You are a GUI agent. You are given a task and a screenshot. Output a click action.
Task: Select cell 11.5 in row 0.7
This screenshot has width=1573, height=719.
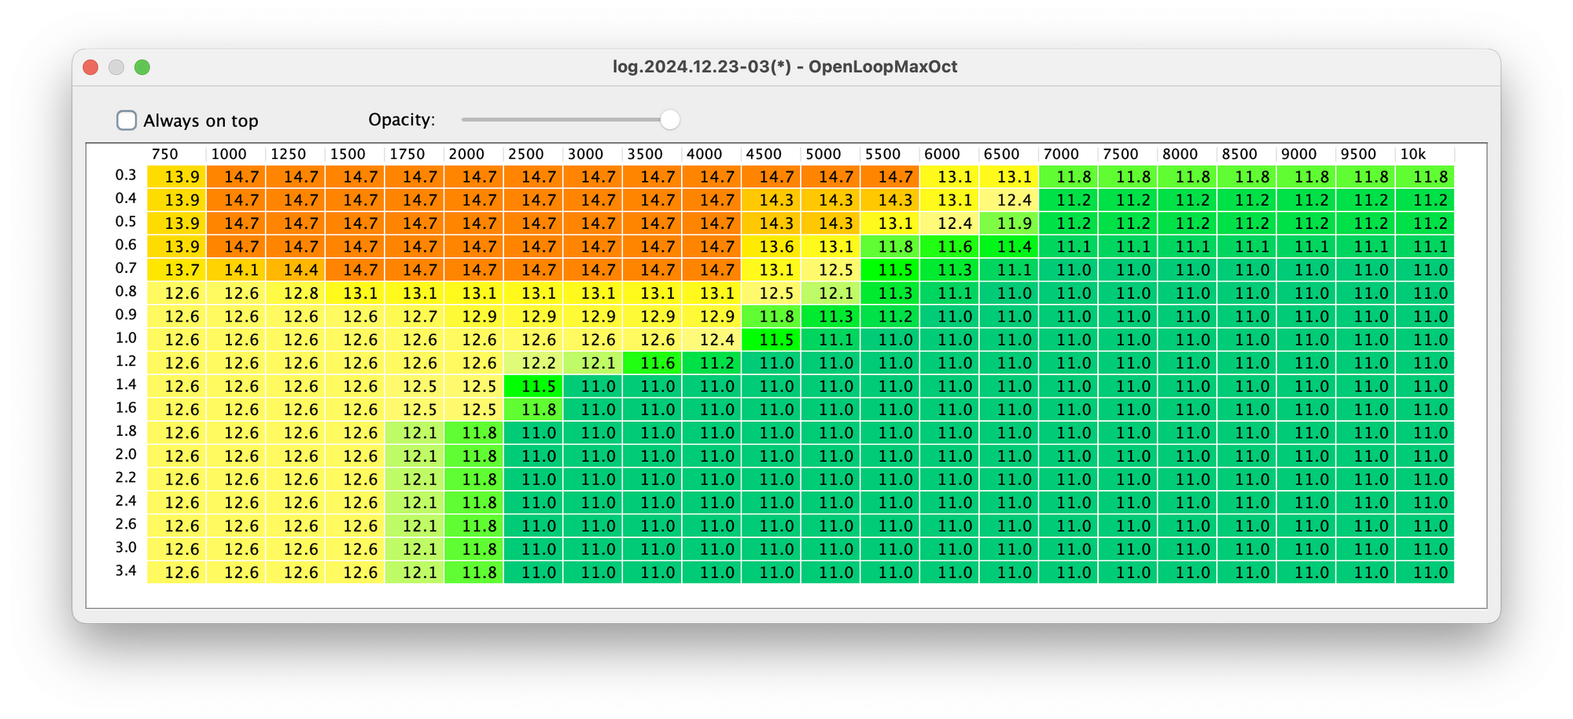coord(890,270)
